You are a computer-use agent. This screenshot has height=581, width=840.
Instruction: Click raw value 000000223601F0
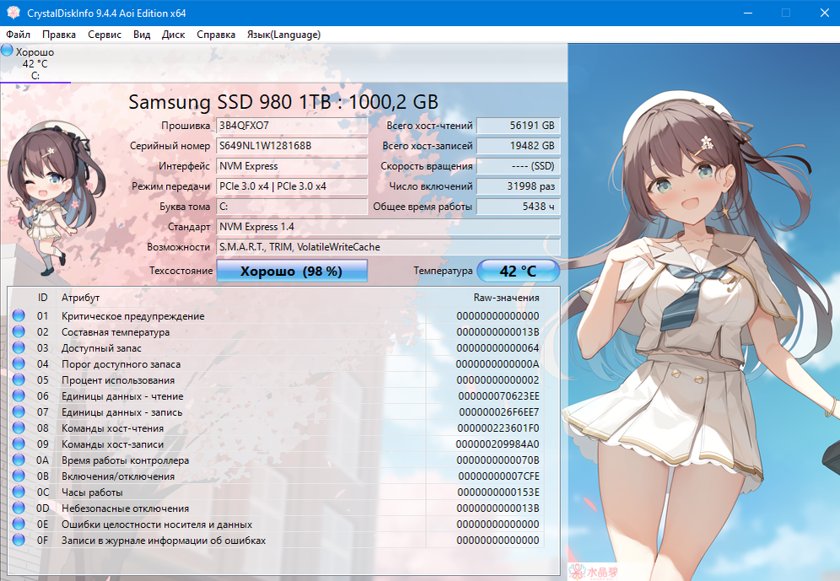click(498, 428)
